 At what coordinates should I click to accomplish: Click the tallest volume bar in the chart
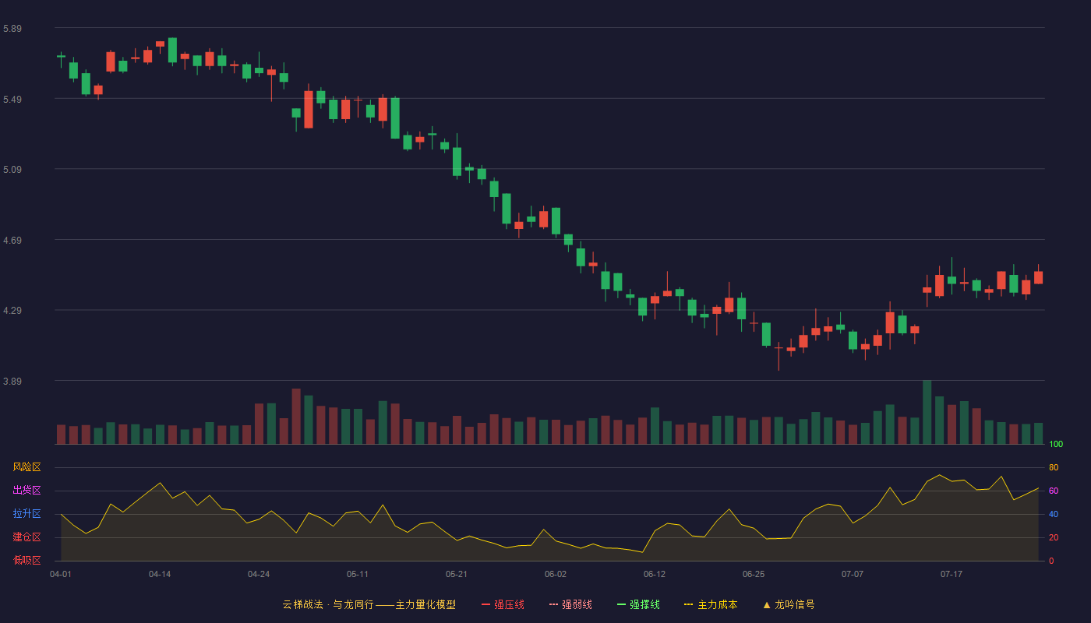point(927,412)
